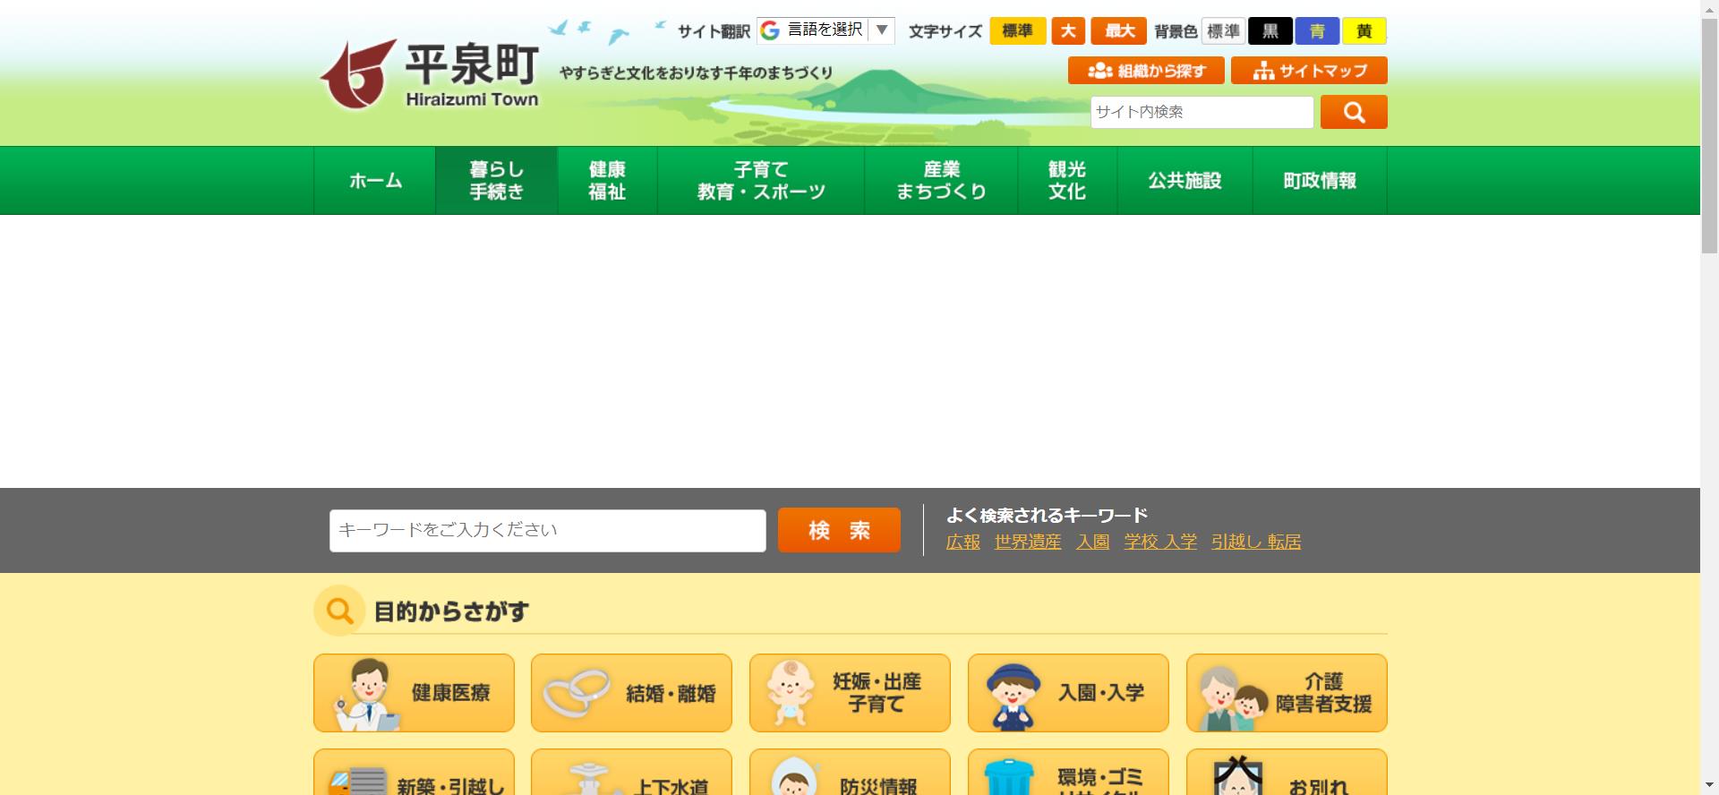
Task: Open the 妊娠・出産 子育て baby icon card
Action: point(850,693)
